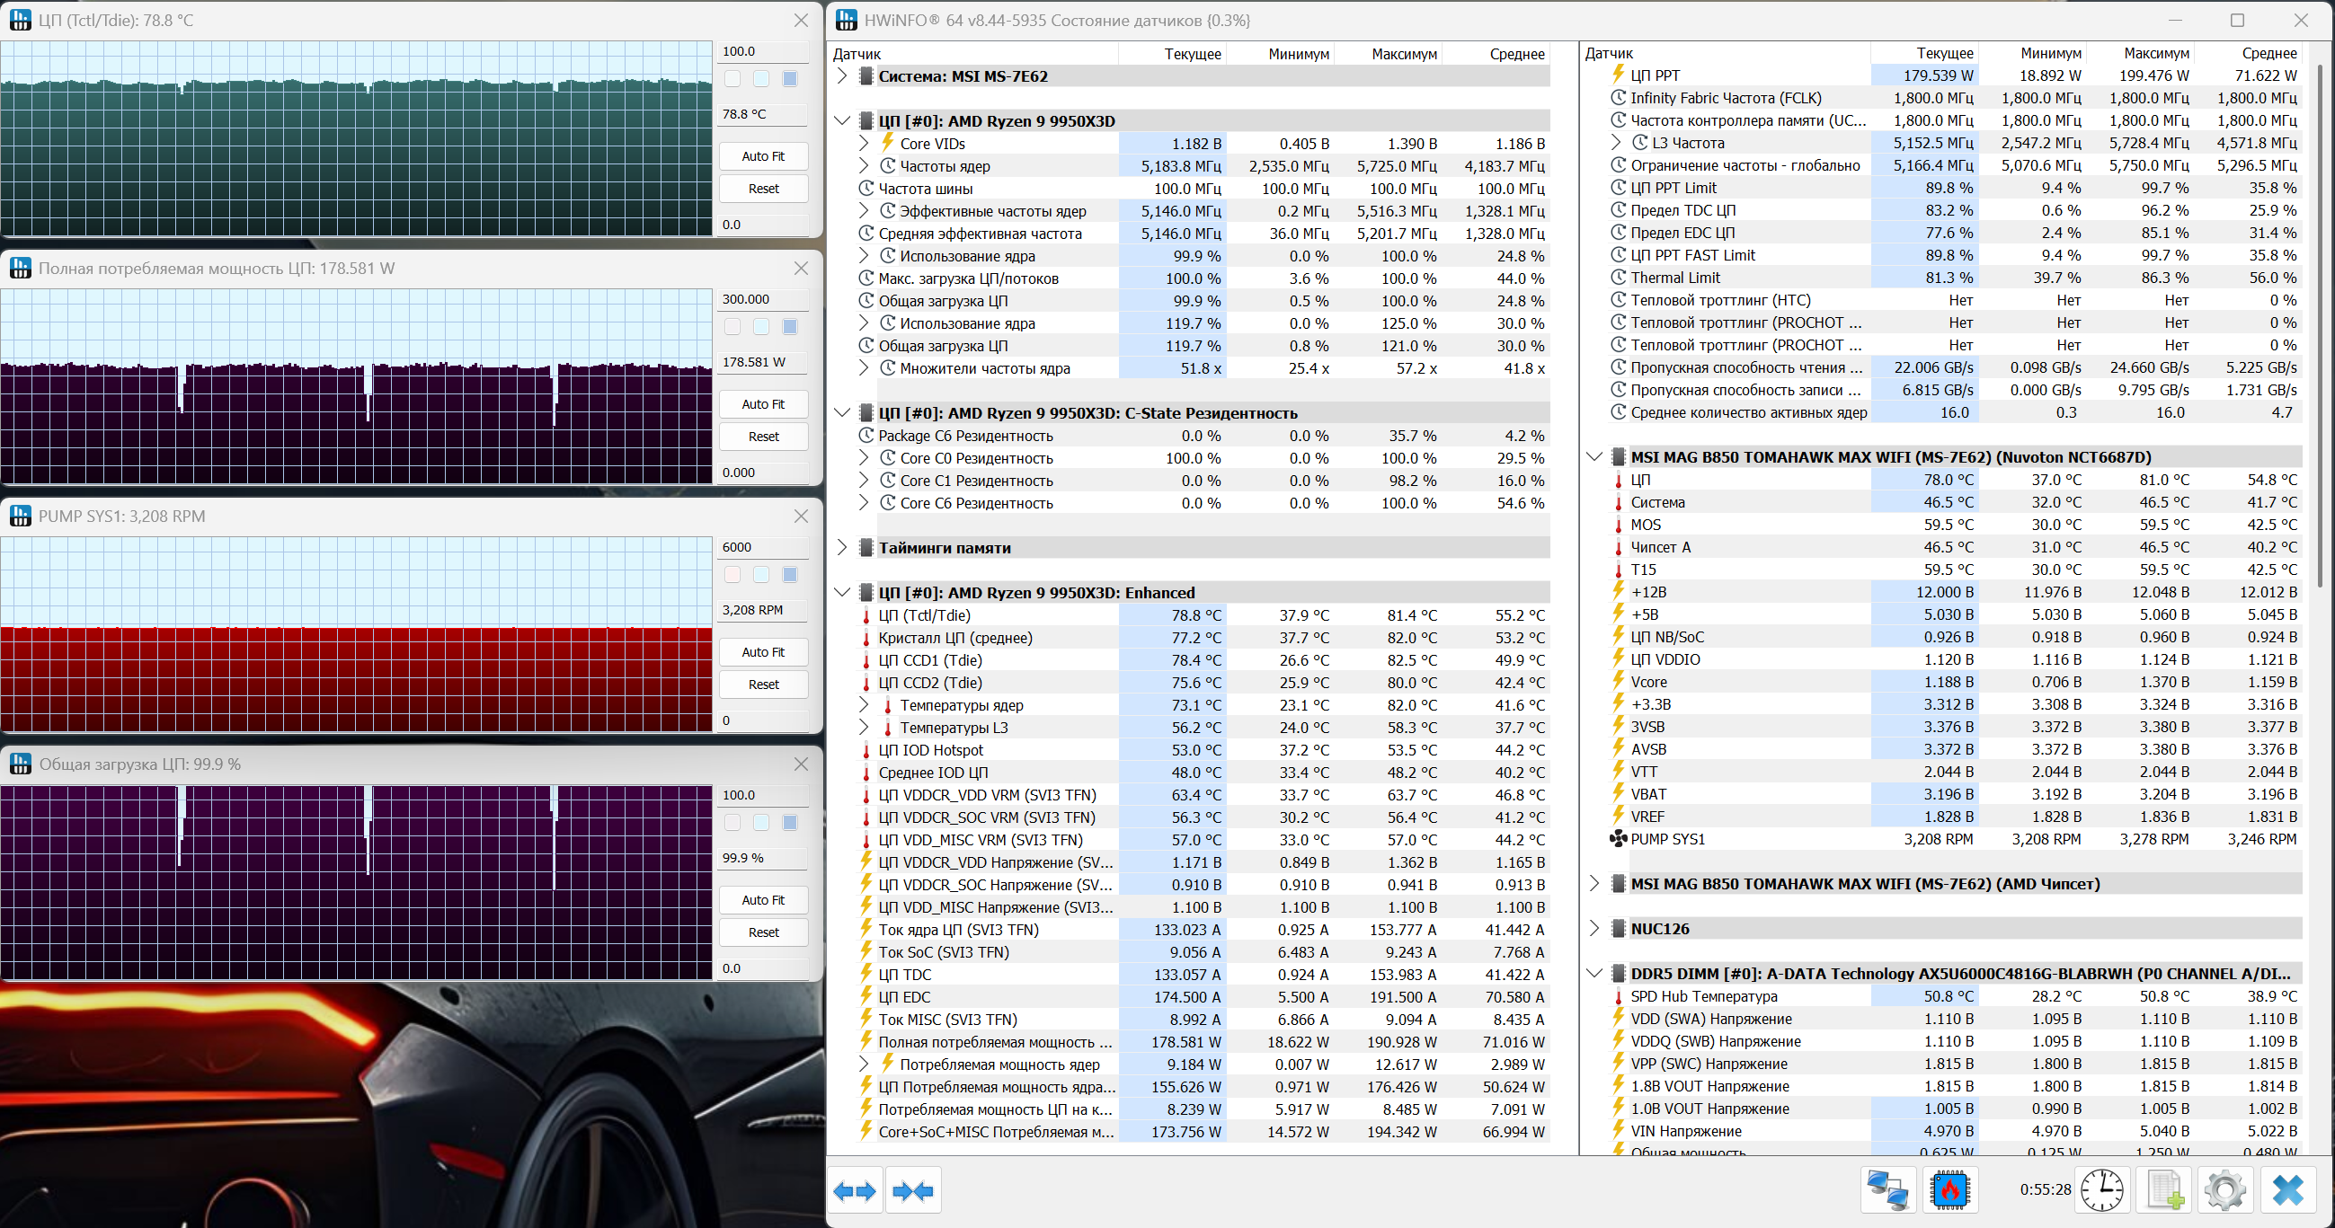Open remote network monitoring icon

click(x=1887, y=1191)
